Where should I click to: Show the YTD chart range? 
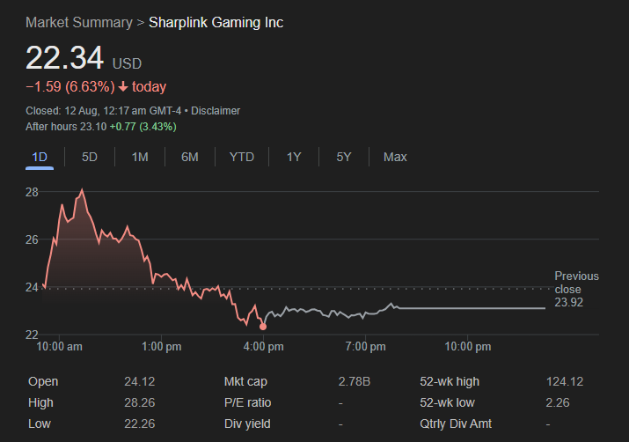click(241, 157)
